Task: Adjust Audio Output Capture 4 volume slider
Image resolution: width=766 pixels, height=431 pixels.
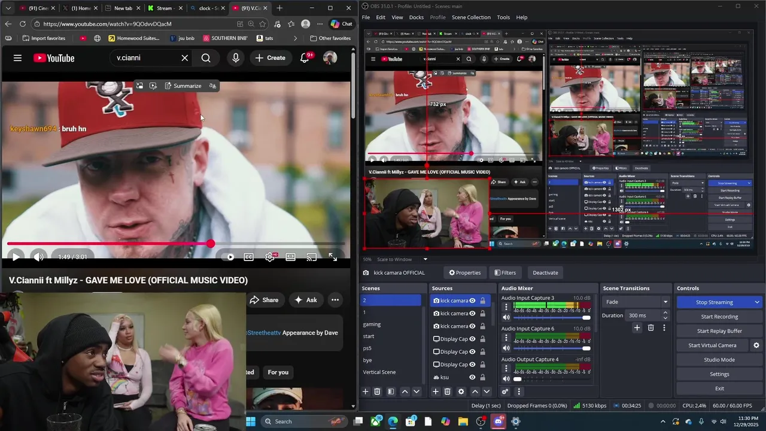Action: (552, 379)
